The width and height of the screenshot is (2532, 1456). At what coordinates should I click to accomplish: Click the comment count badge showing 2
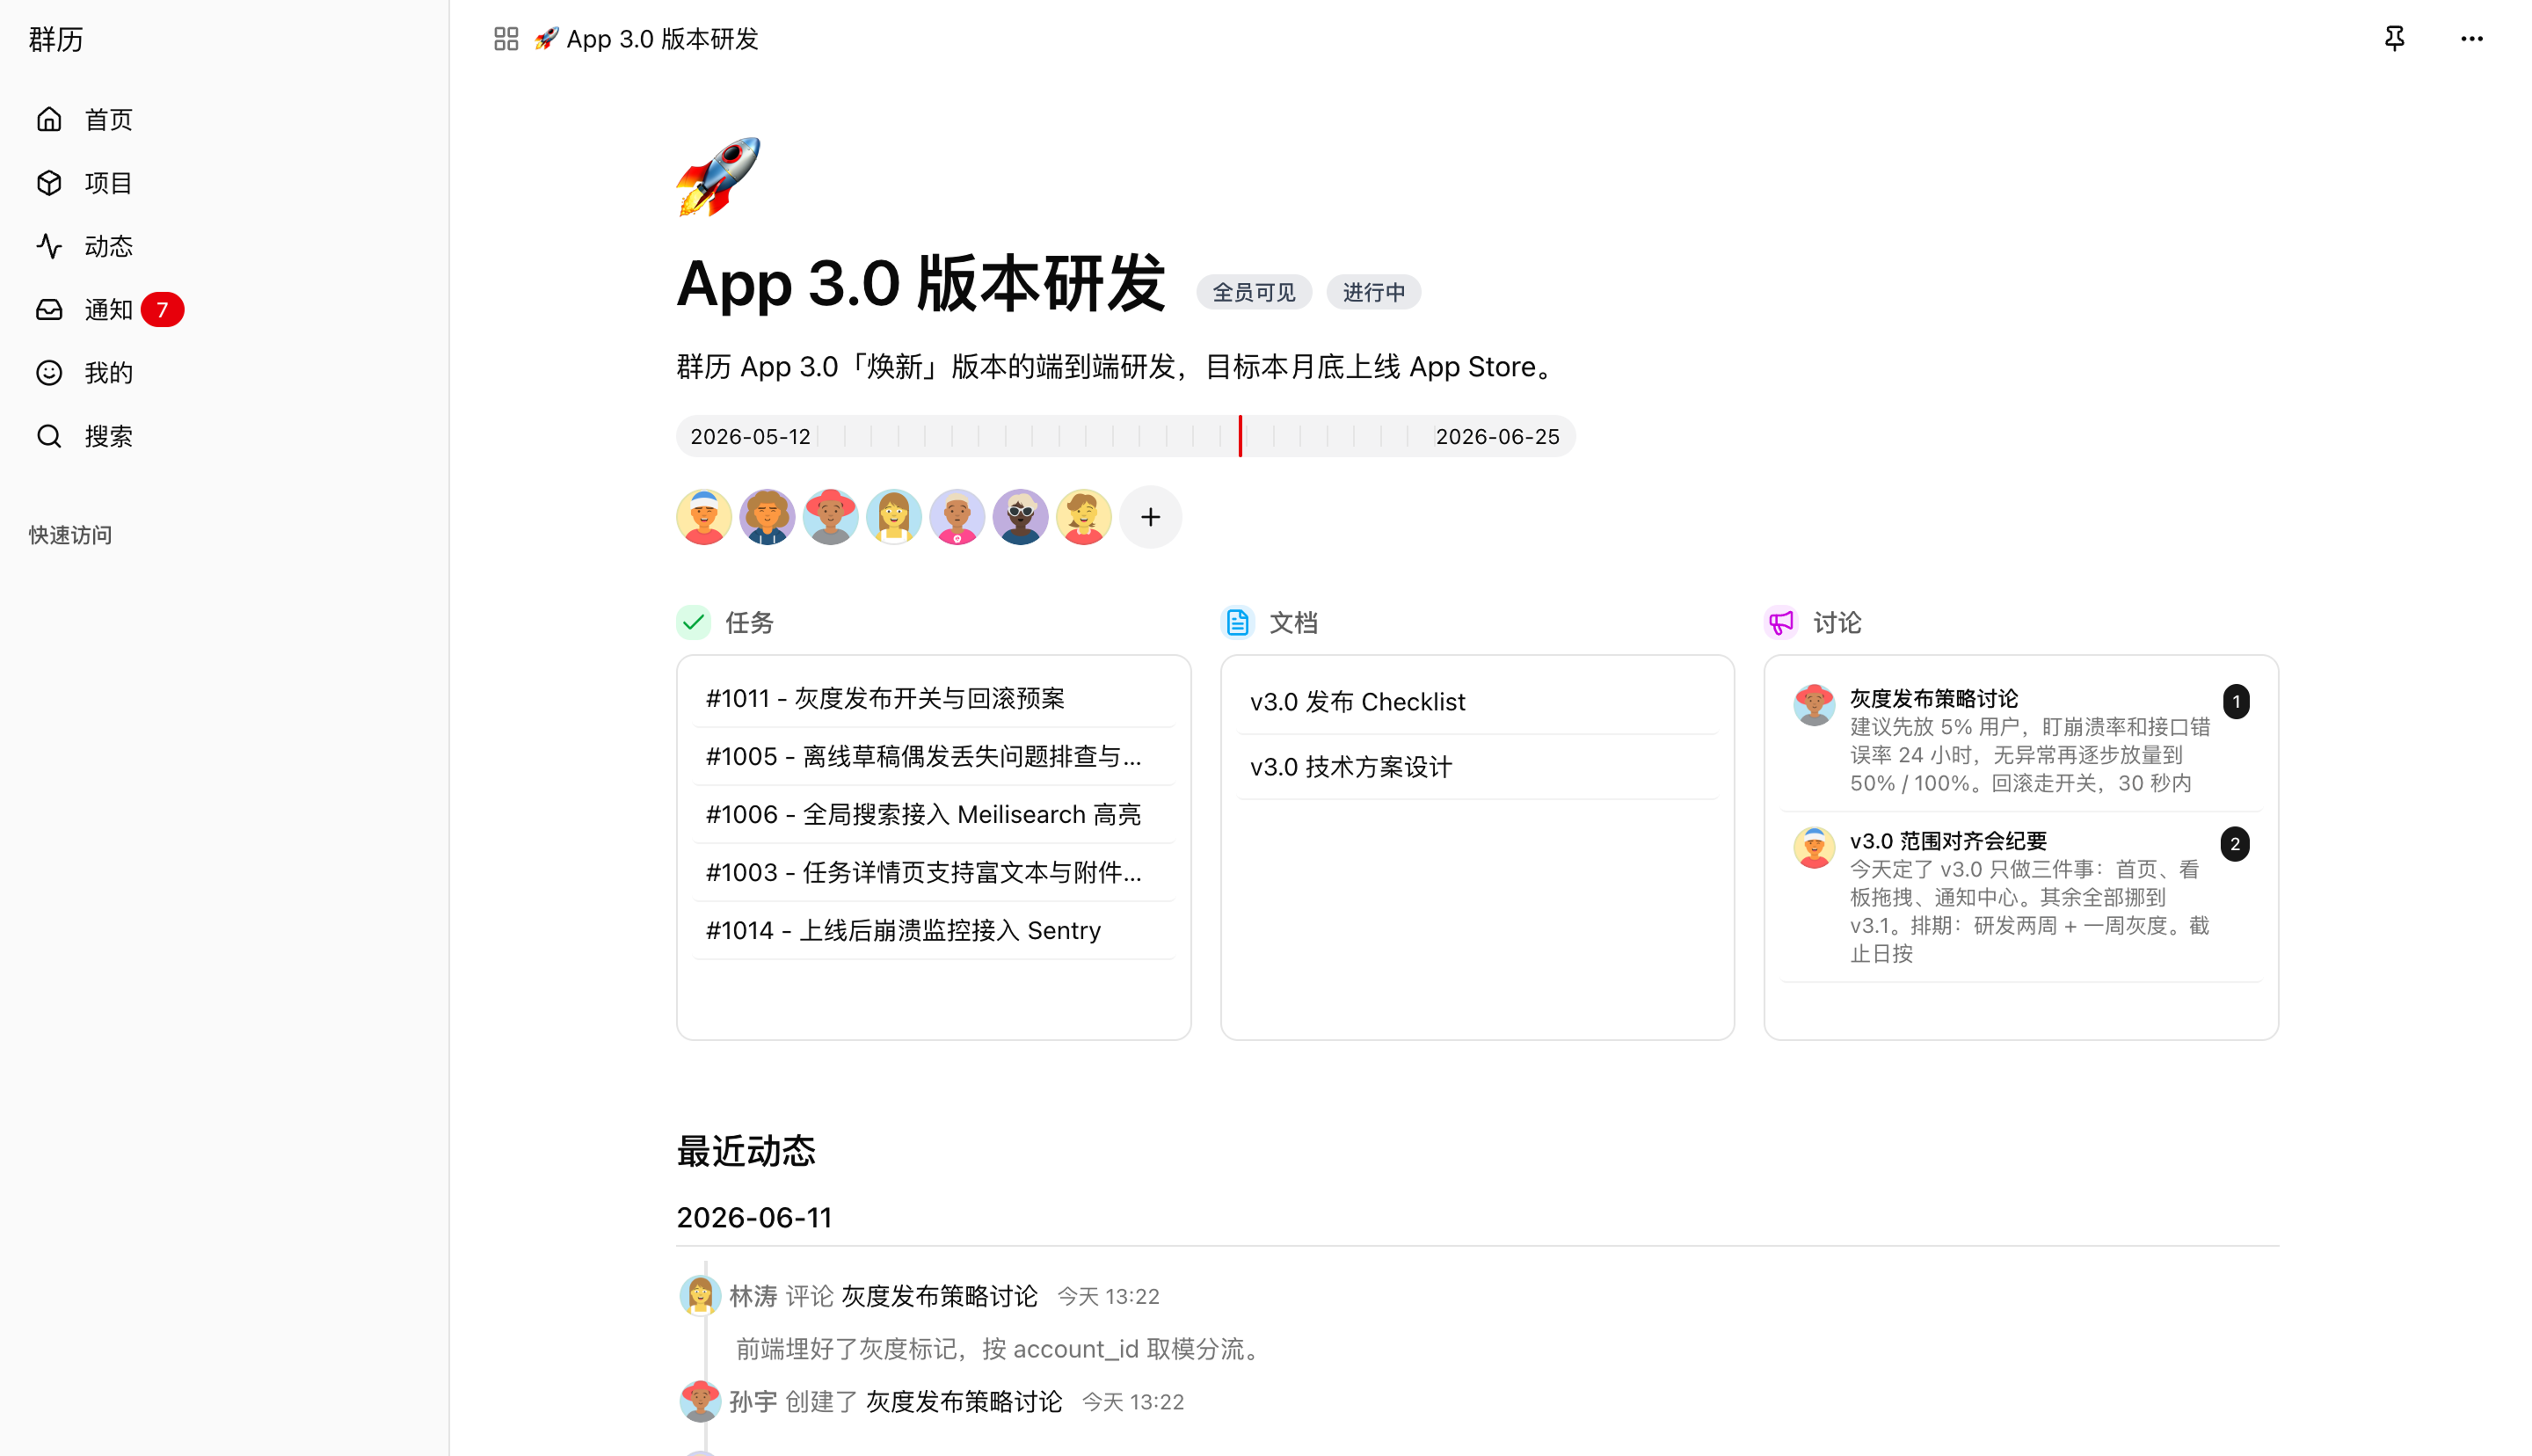point(2234,844)
